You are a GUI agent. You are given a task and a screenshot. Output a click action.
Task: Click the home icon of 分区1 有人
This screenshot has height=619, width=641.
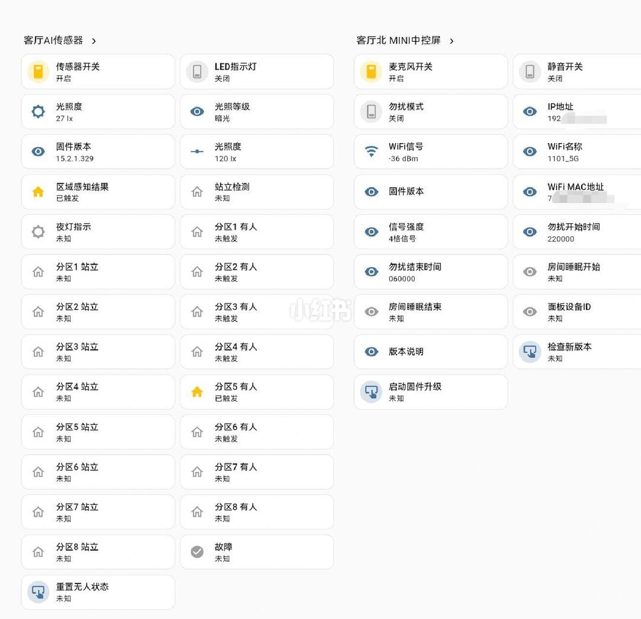(197, 232)
